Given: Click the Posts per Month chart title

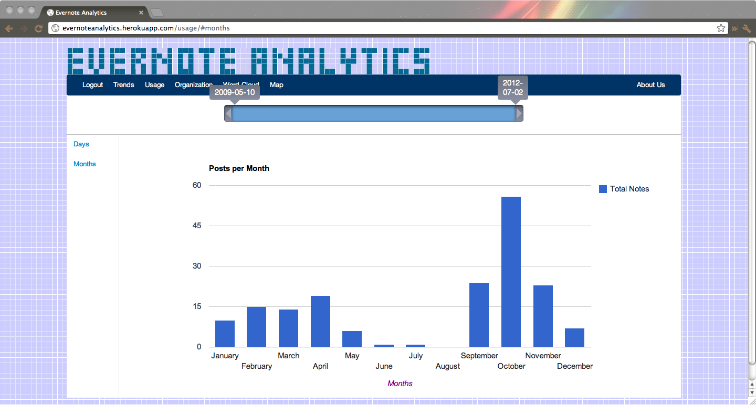Looking at the screenshot, I should tap(239, 168).
